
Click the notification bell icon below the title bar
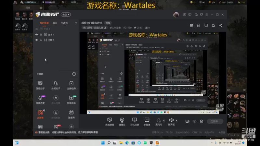coord(213,26)
